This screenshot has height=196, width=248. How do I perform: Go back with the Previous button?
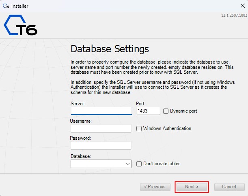click(x=155, y=187)
